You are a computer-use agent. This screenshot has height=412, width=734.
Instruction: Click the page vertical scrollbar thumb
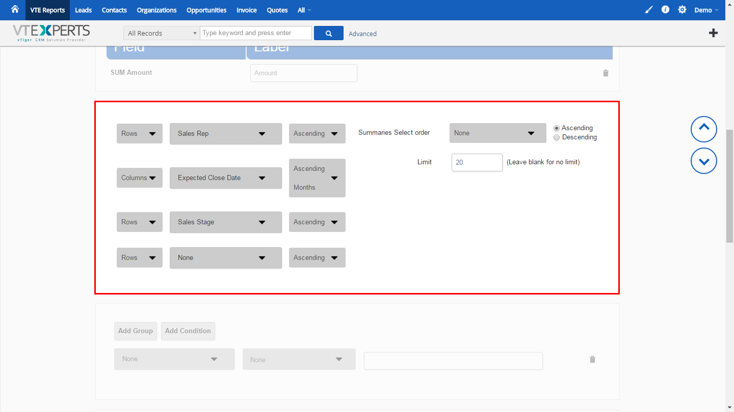pyautogui.click(x=730, y=186)
